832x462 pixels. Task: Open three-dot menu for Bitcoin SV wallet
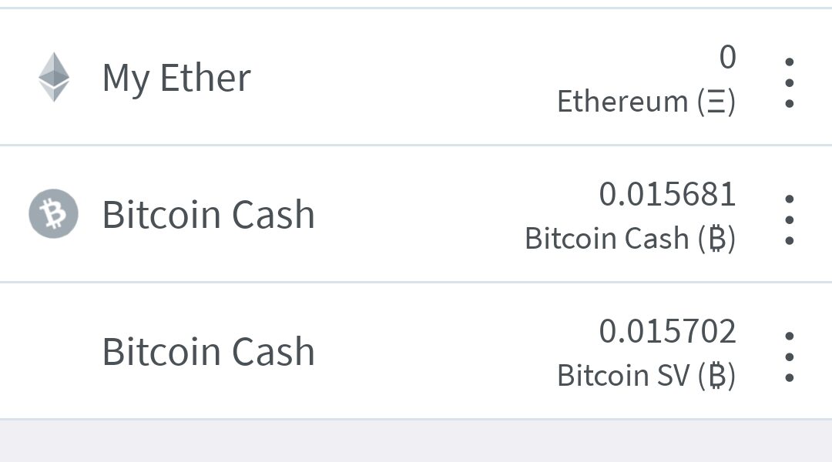(x=789, y=357)
